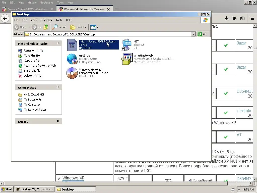This screenshot has width=257, height=193.
Task: Click the browser downloads arrow icon
Action: coord(226,18)
